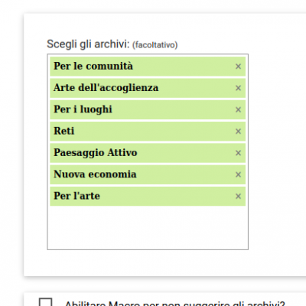Remove the 'Per le comunità' tag

click(x=238, y=67)
